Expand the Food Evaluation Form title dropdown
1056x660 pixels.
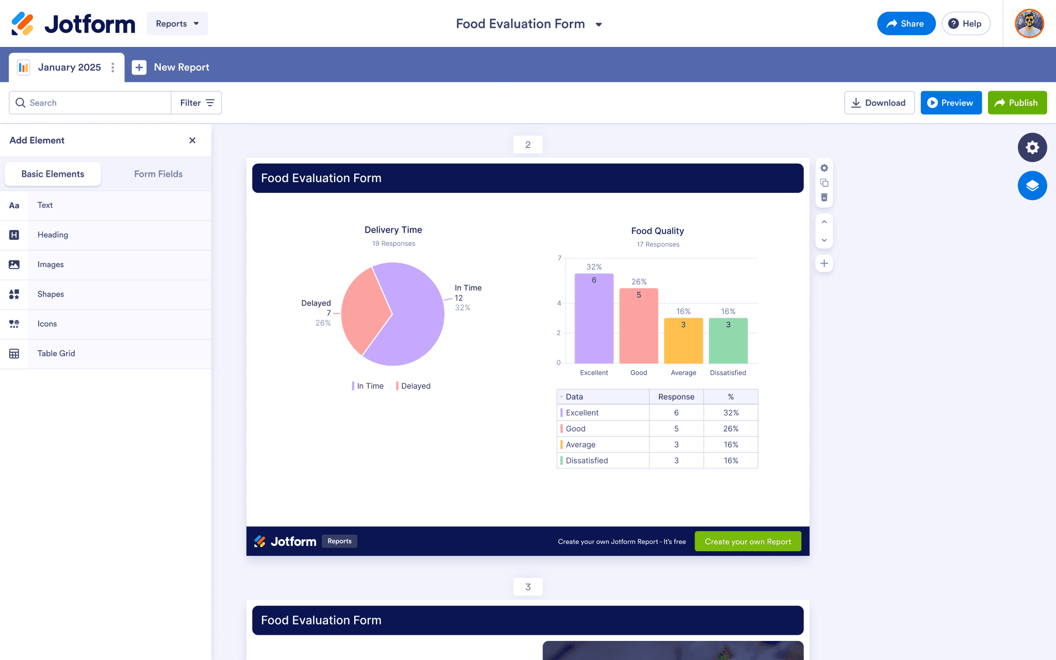tap(599, 24)
